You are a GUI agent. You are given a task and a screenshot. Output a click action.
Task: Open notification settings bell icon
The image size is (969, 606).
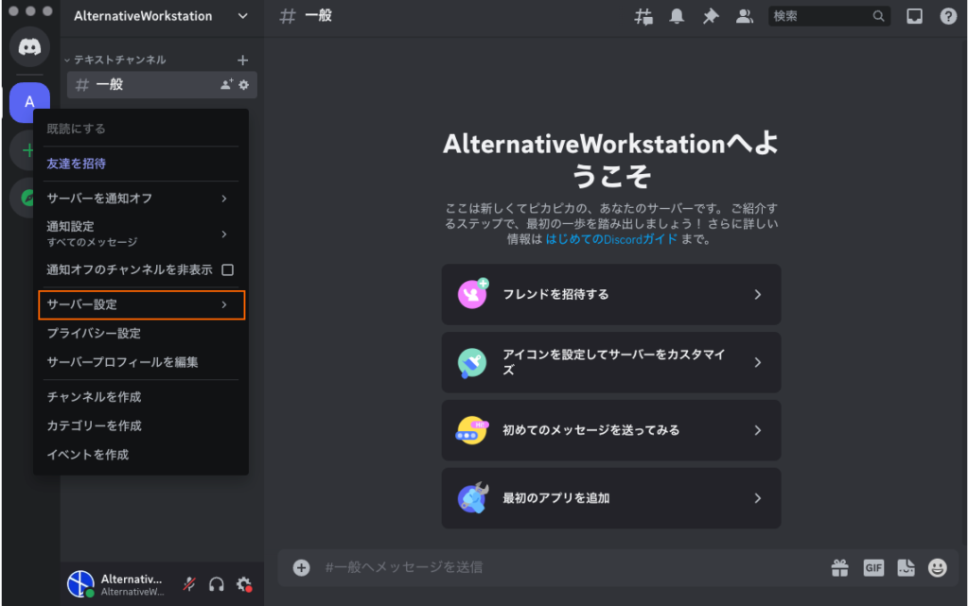(x=677, y=16)
